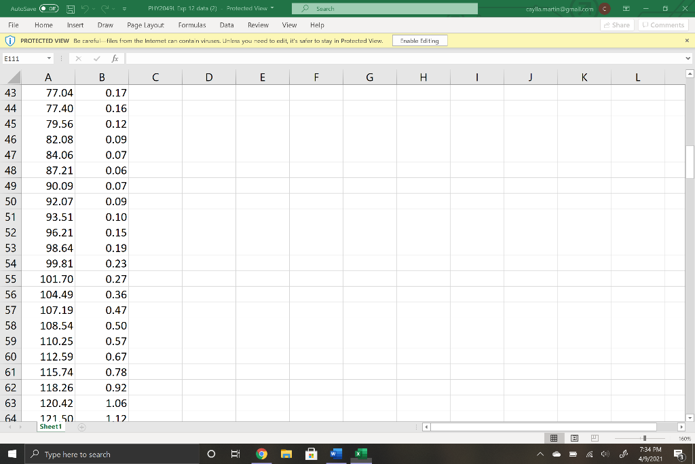Viewport: 695px width, 464px height.
Task: Switch to Page Break Preview icon
Action: coord(595,438)
